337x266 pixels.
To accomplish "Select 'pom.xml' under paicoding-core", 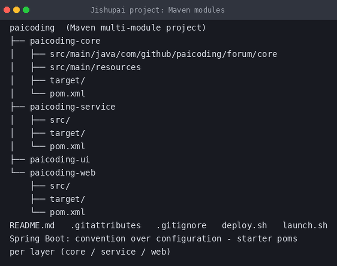I will [67, 93].
